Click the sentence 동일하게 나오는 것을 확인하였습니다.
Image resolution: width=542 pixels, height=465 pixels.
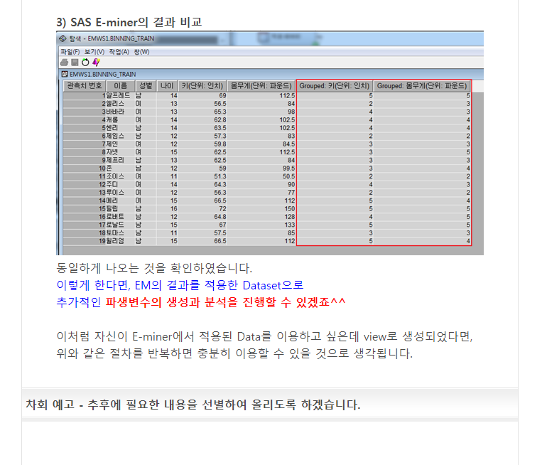[x=154, y=268]
